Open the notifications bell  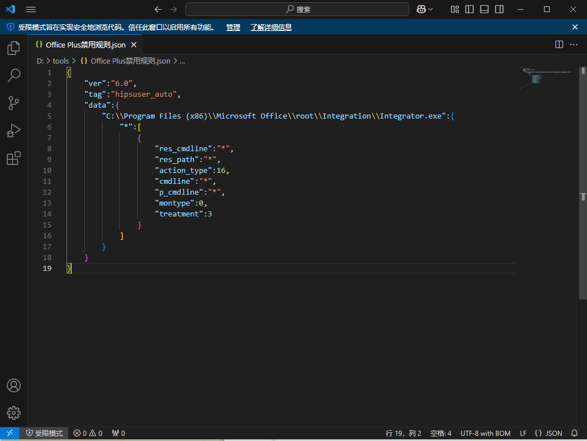coord(574,433)
